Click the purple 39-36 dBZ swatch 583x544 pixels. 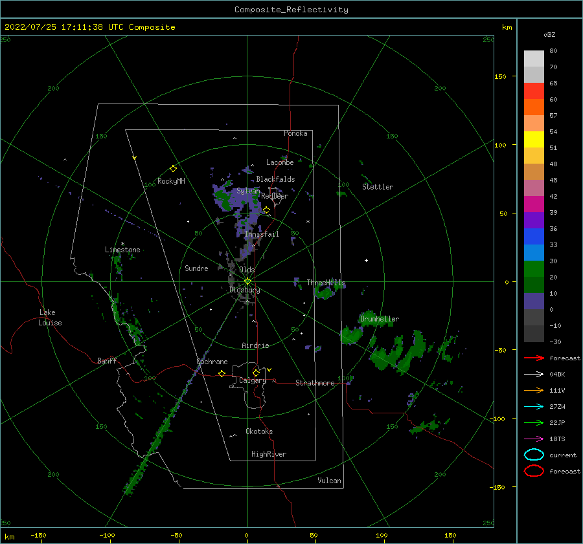pyautogui.click(x=534, y=221)
